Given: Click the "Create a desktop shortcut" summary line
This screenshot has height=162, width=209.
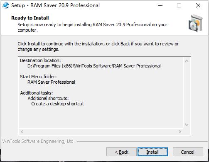Looking at the screenshot, I should point(57,104).
